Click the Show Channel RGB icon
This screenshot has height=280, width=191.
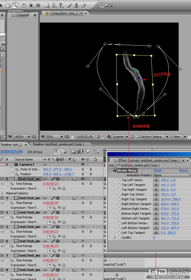[x=109, y=137]
